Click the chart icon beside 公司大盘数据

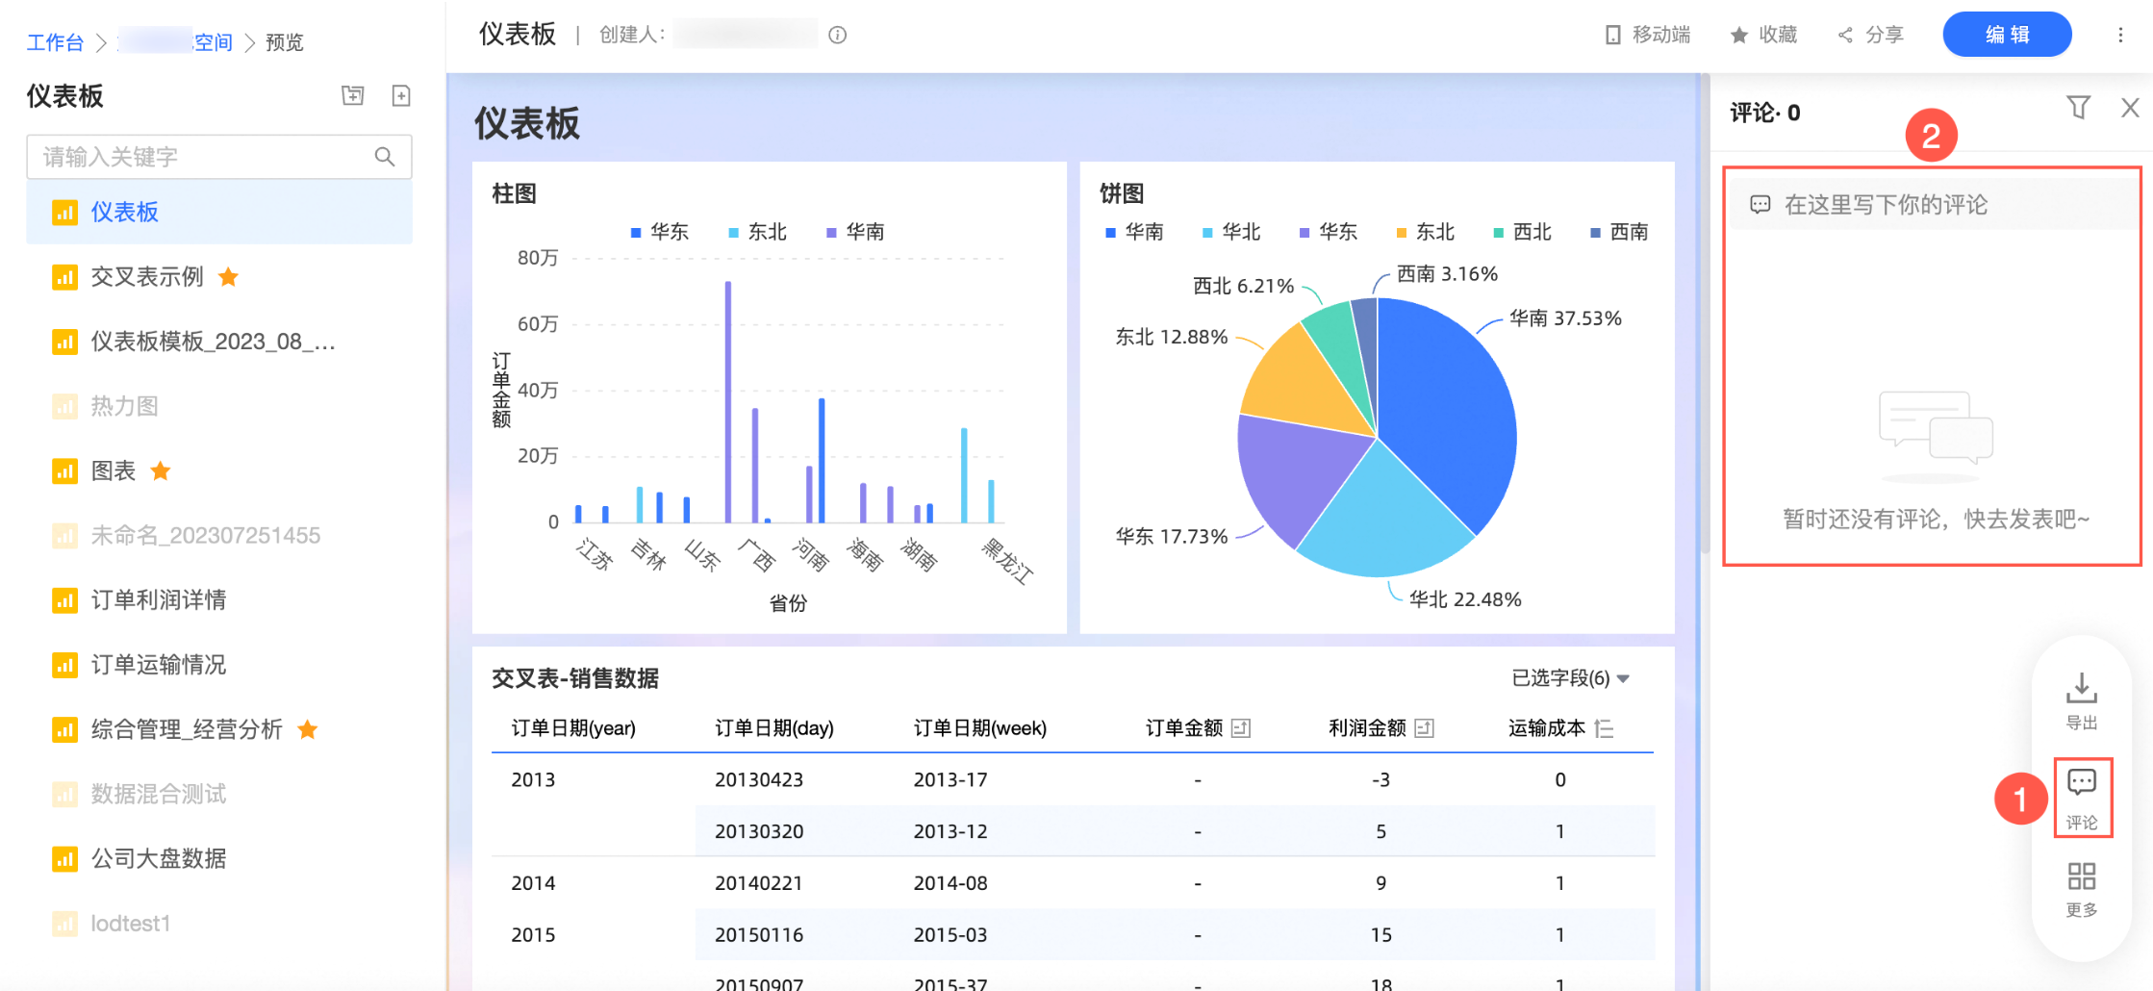pos(64,858)
